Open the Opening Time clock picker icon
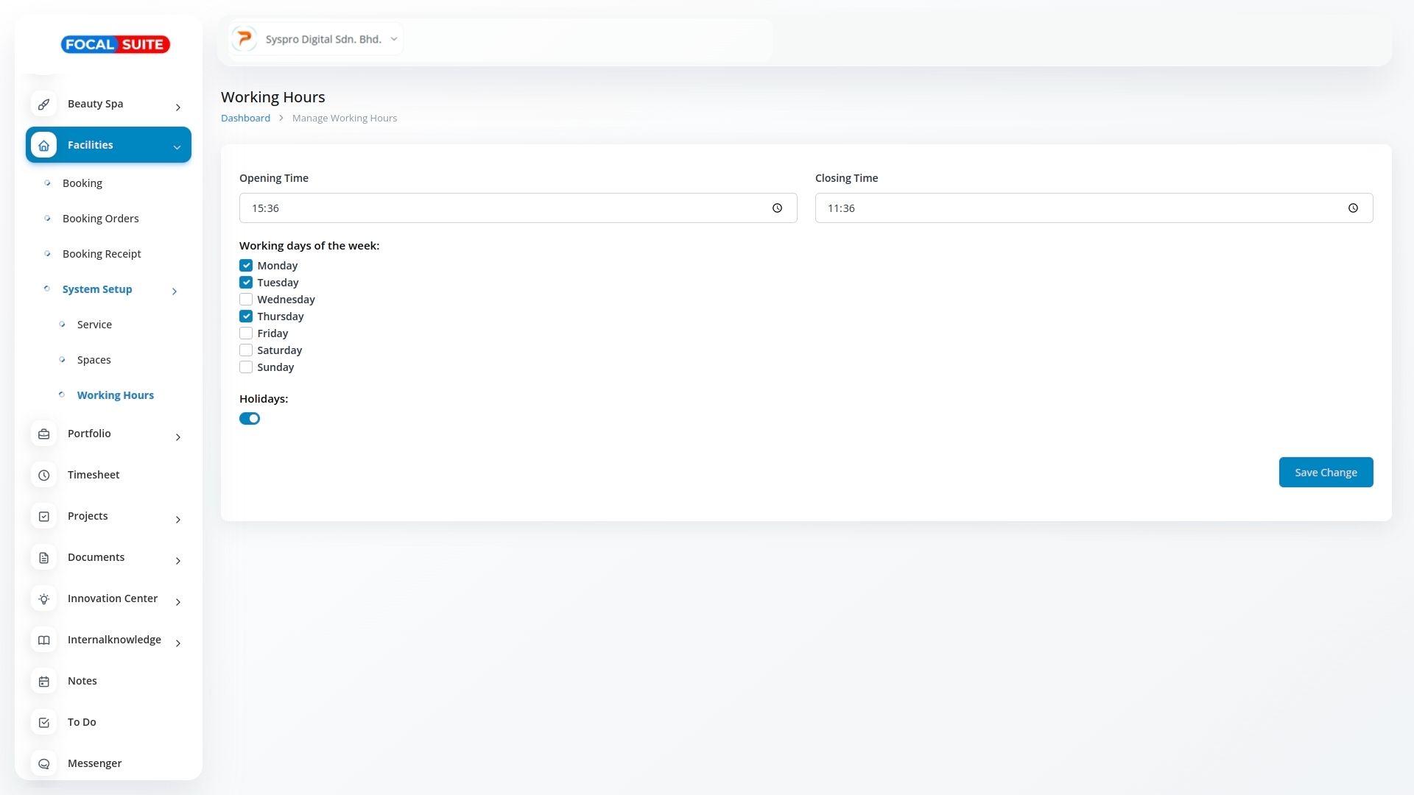The width and height of the screenshot is (1414, 795). (777, 208)
